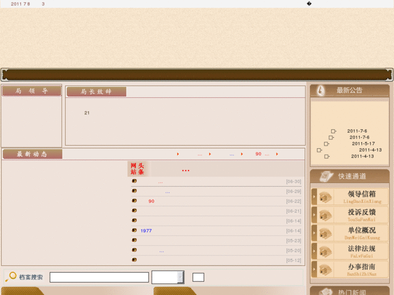Open the search category dropdown next to 档案搜索
The width and height of the screenshot is (394, 295).
(168, 277)
